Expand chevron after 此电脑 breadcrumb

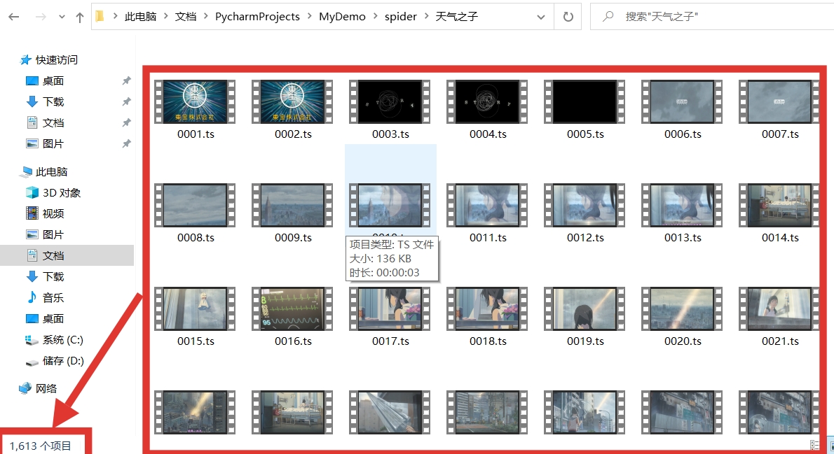(x=166, y=17)
